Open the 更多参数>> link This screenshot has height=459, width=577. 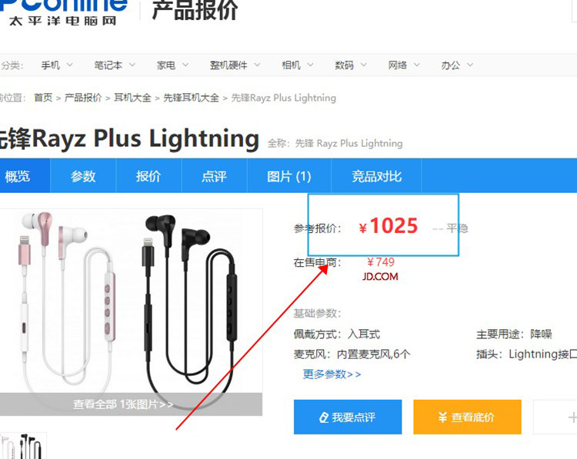click(332, 374)
